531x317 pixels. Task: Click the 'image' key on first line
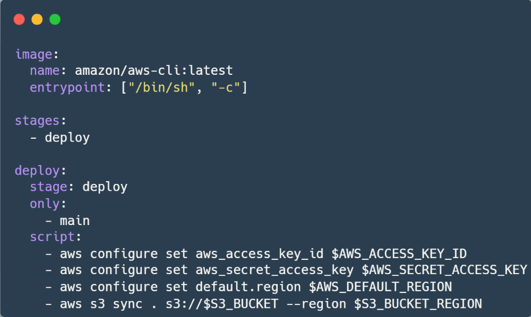click(x=34, y=54)
